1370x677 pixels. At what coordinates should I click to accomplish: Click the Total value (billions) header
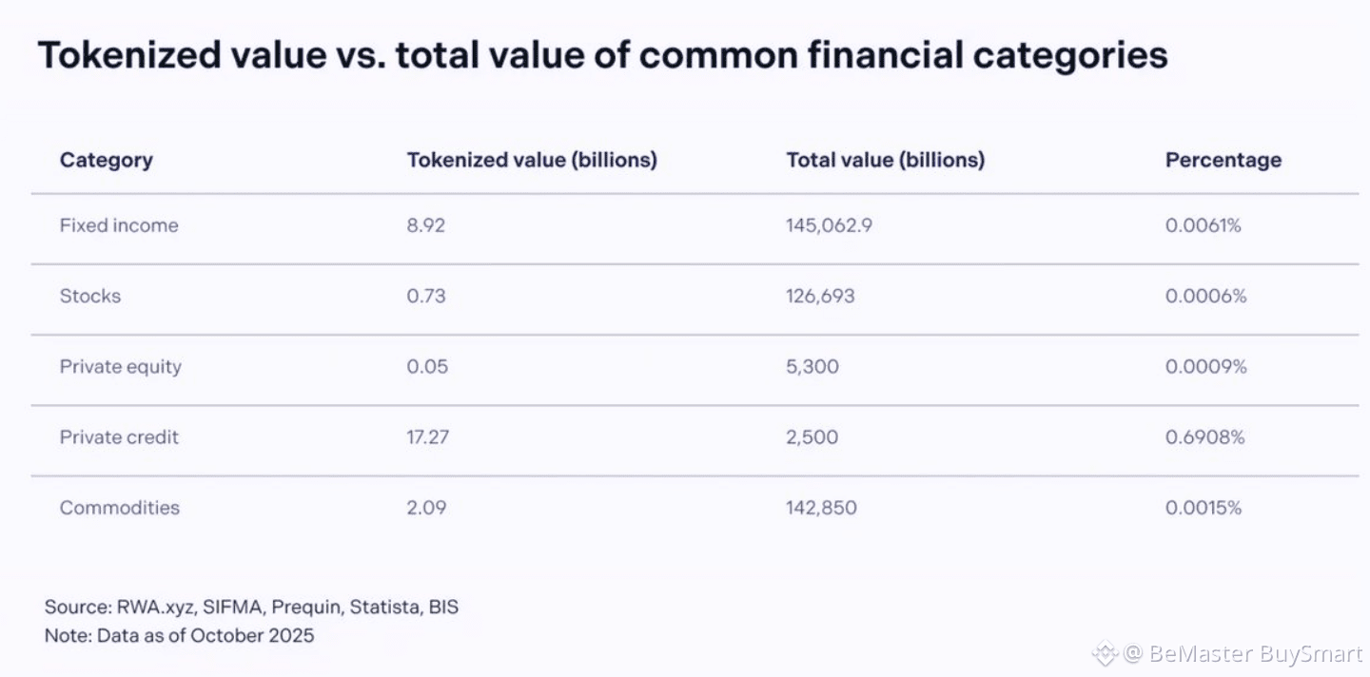pos(885,160)
